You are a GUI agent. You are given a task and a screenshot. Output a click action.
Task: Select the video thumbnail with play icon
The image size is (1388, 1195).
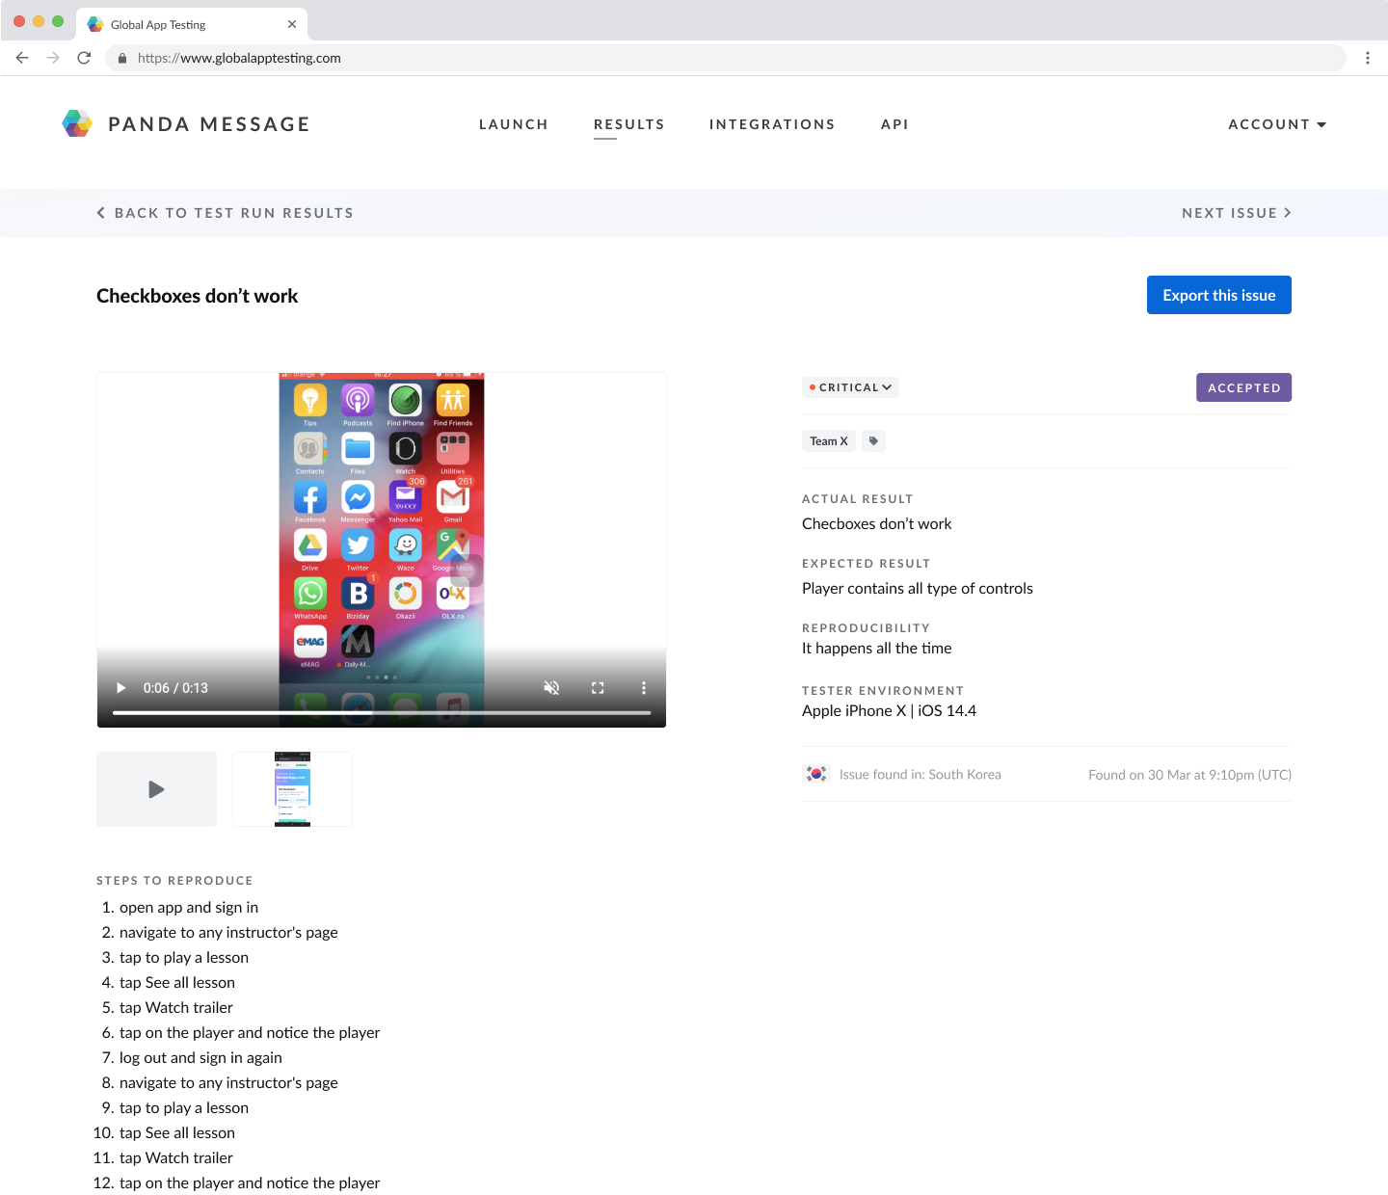157,789
